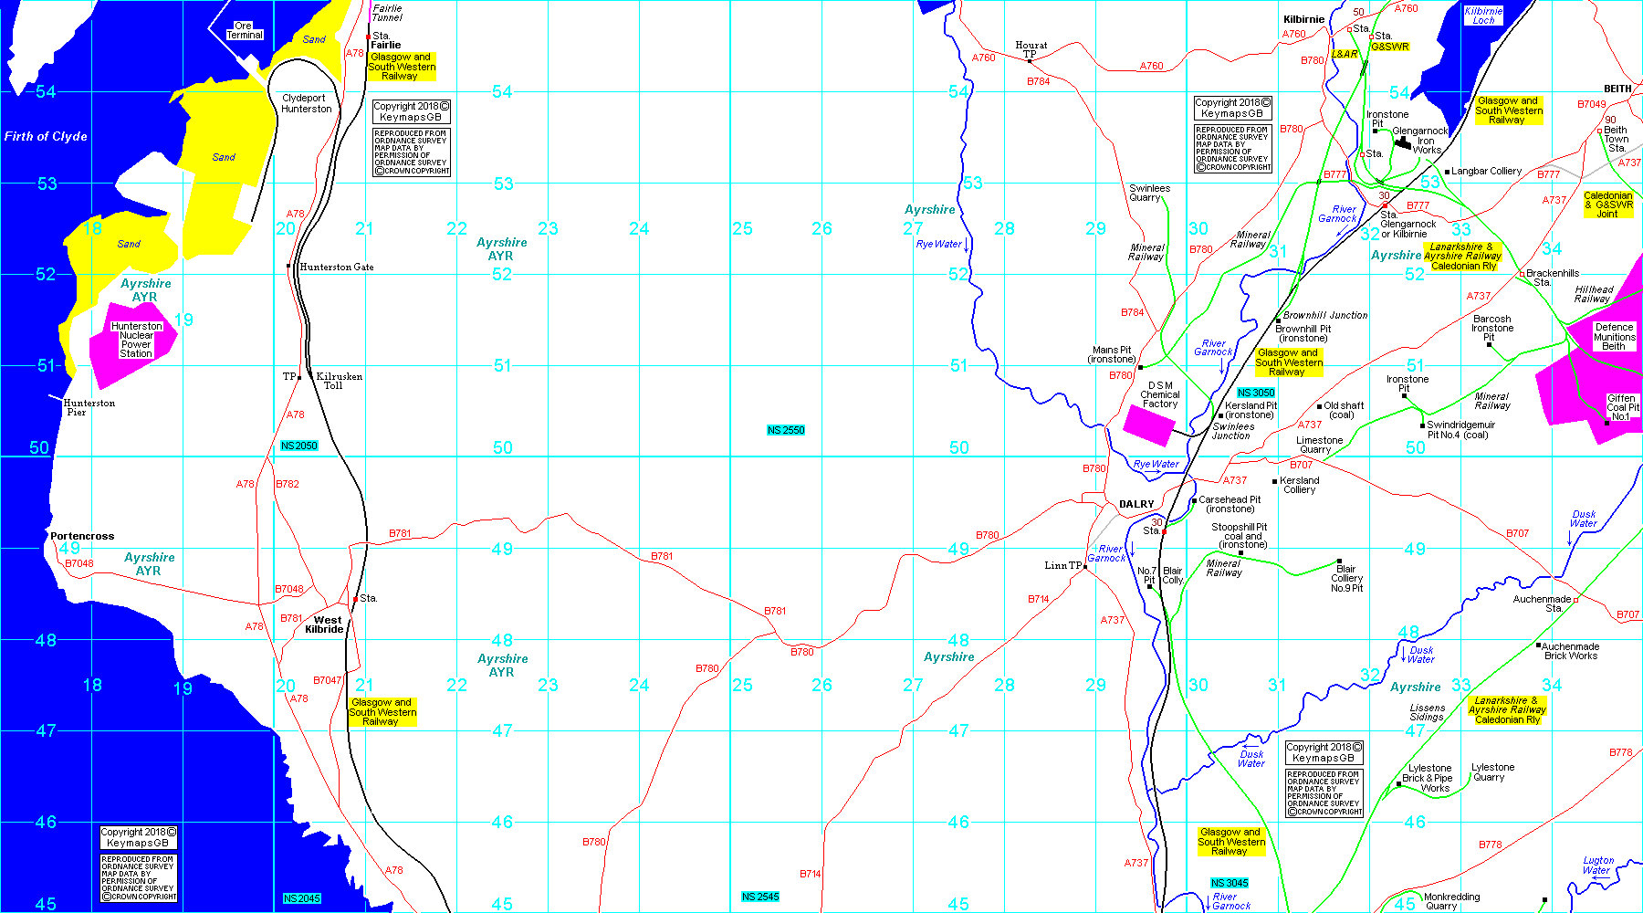
Task: Select the Ore Terminal label
Action: [245, 30]
